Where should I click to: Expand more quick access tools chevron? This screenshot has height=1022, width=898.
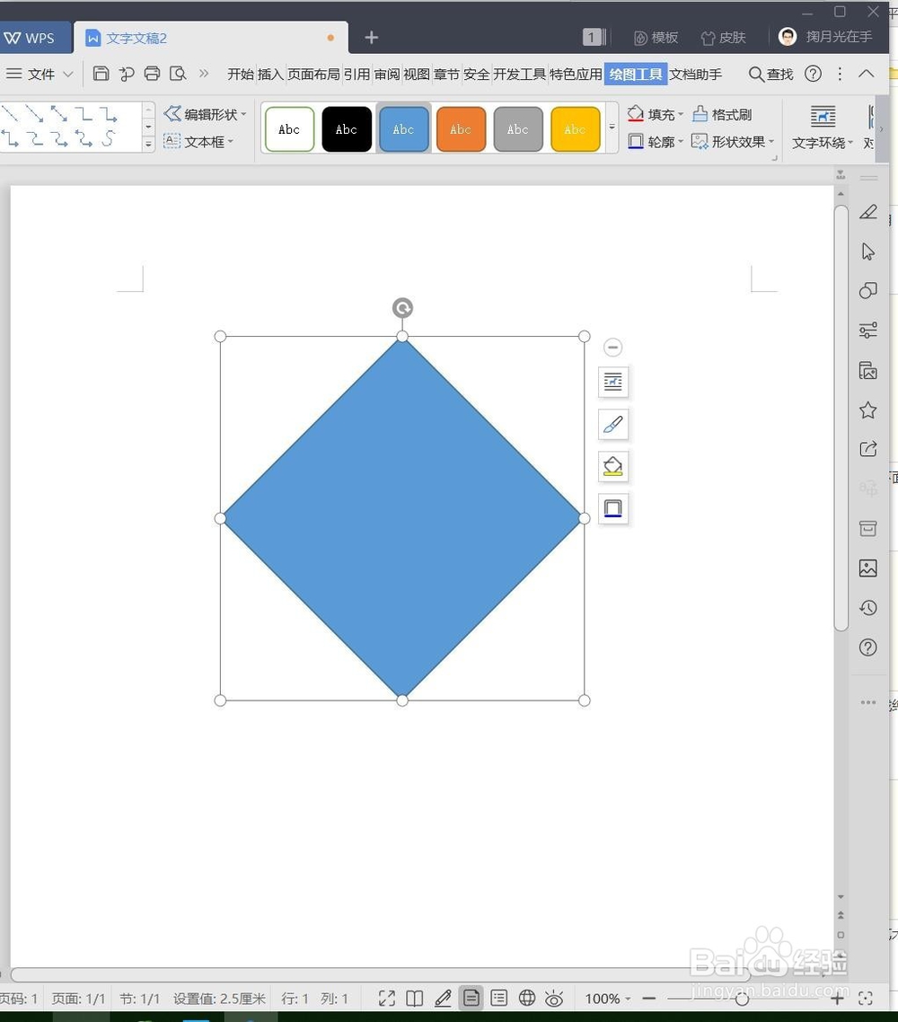pos(204,74)
